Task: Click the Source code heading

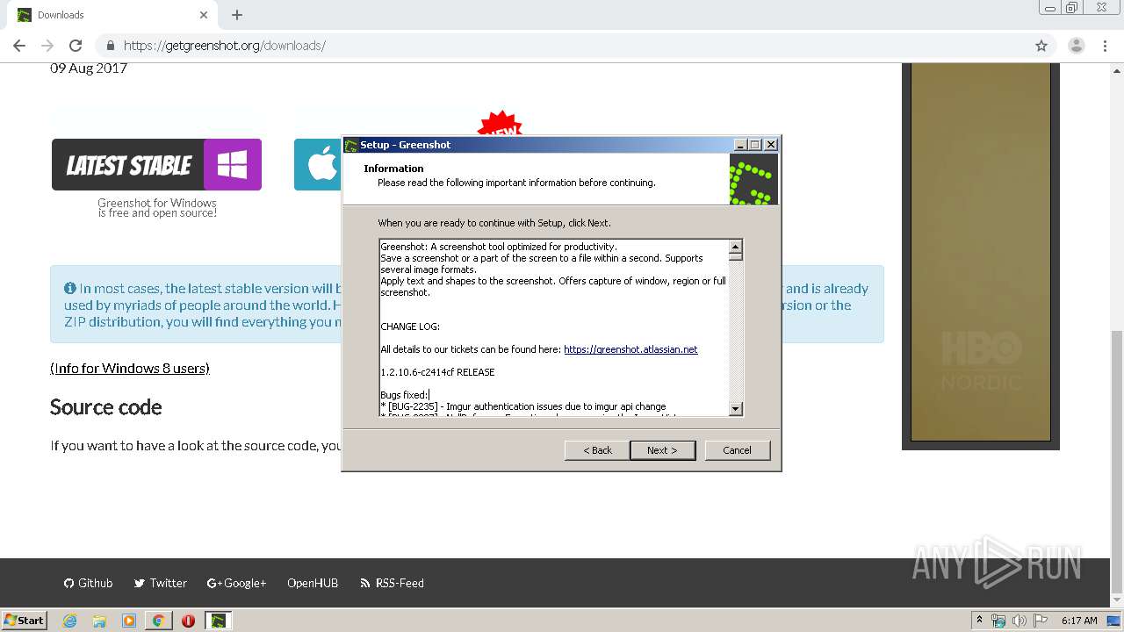Action: (x=105, y=407)
